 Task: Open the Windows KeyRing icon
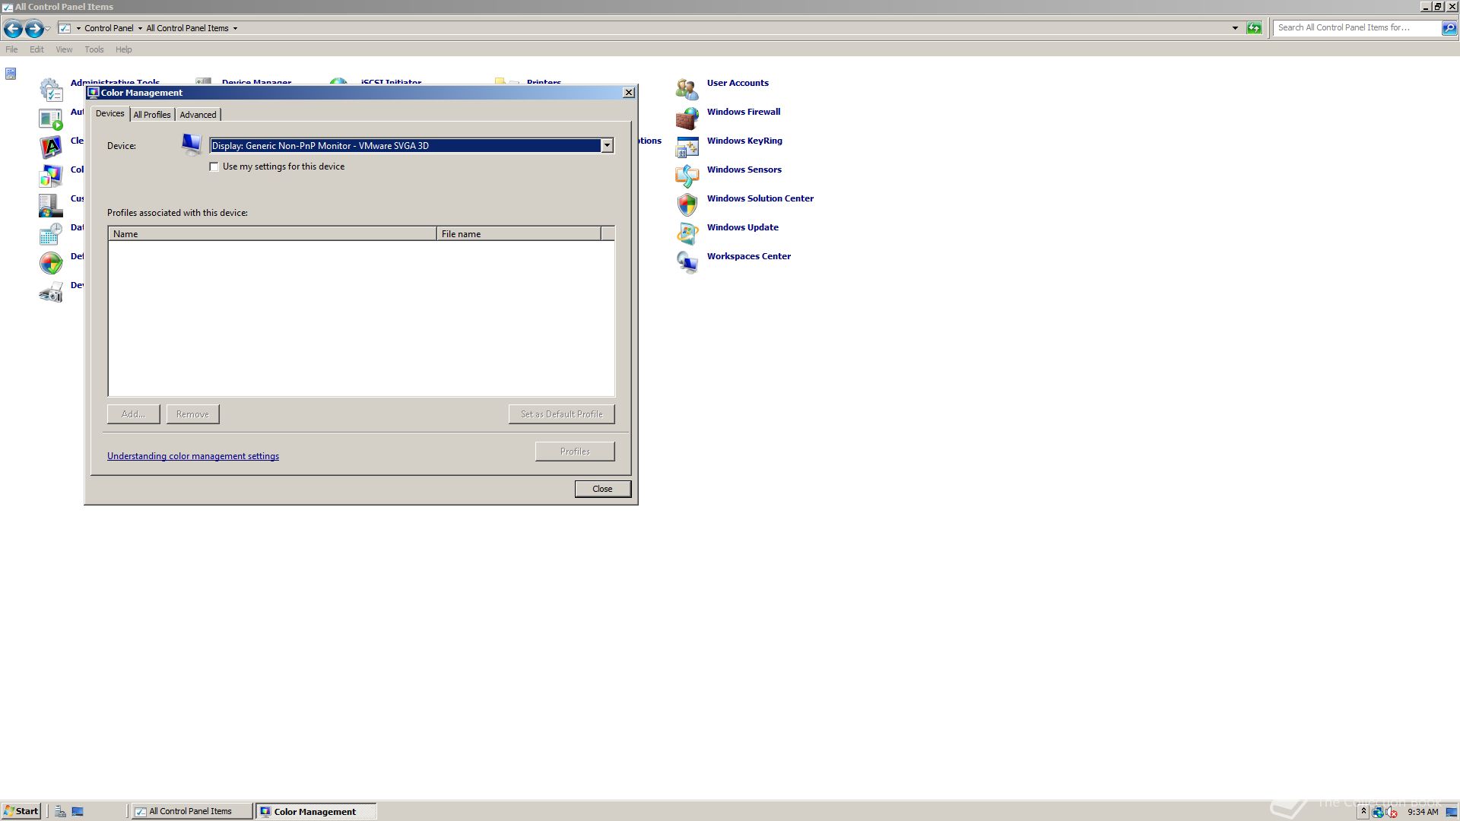pos(687,147)
